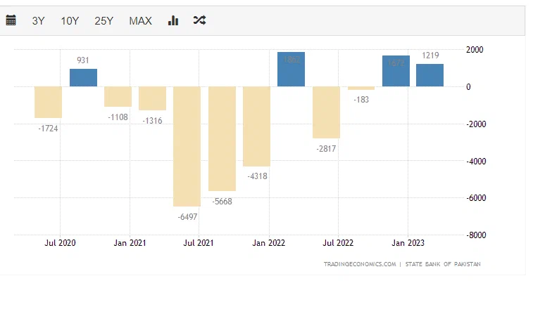Select the blue bar labeled 931
The height and width of the screenshot is (321, 533).
point(83,78)
